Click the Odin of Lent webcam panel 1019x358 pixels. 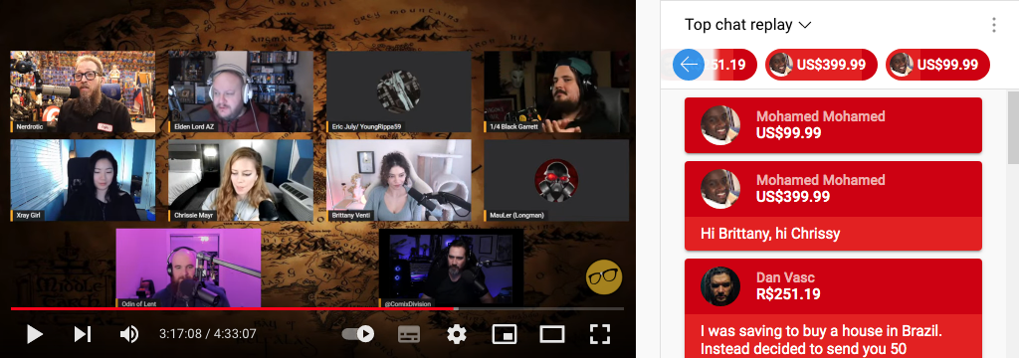pos(188,268)
